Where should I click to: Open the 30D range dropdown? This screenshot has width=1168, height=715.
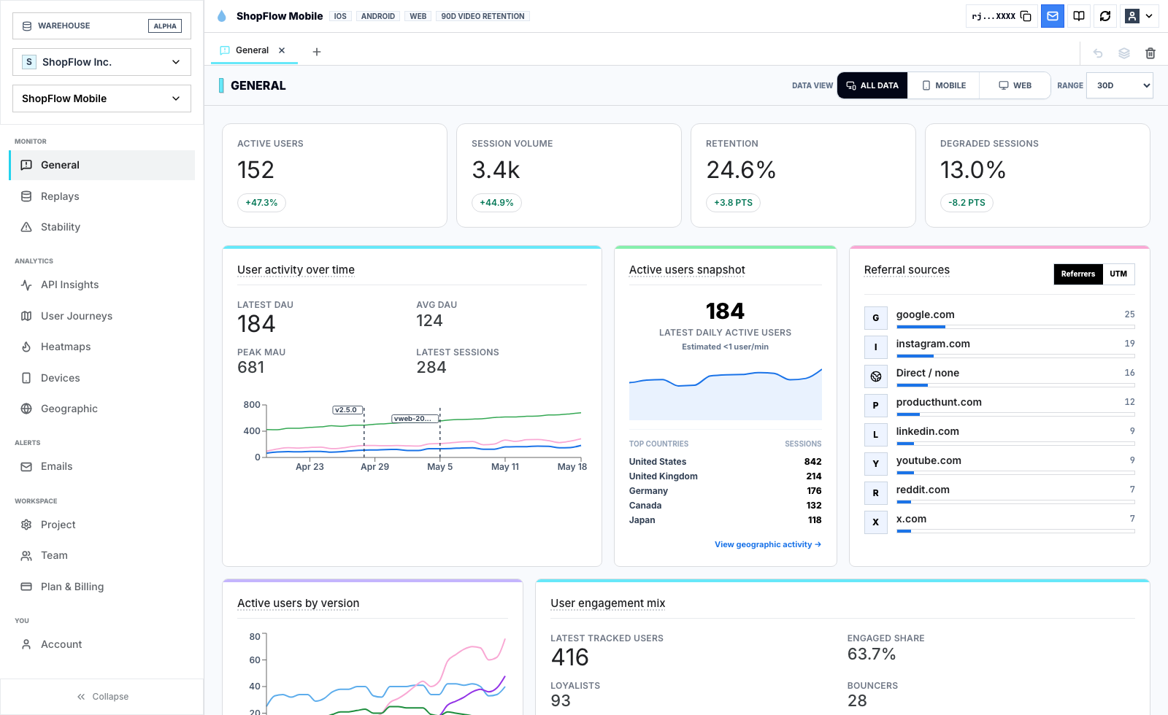tap(1120, 85)
